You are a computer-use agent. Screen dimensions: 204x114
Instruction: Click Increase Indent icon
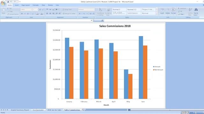pyautogui.click(x=60, y=14)
